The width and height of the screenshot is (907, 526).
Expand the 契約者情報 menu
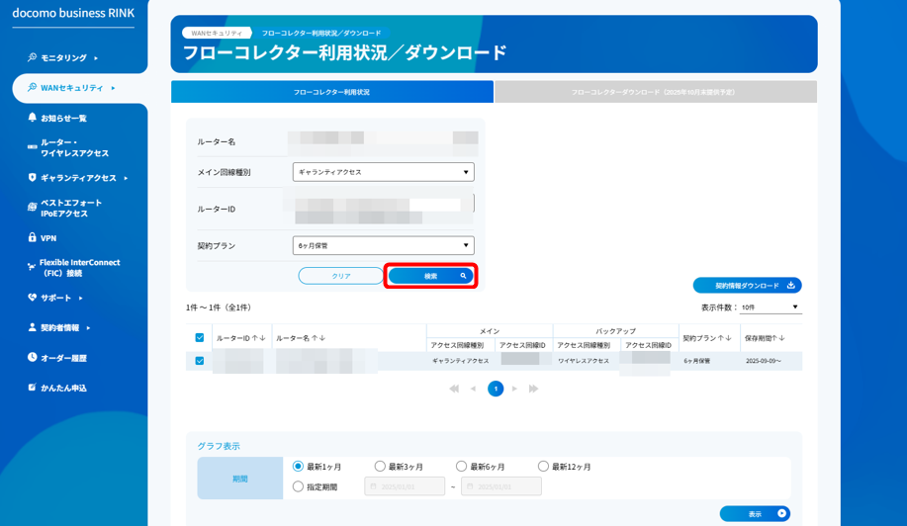pos(88,327)
